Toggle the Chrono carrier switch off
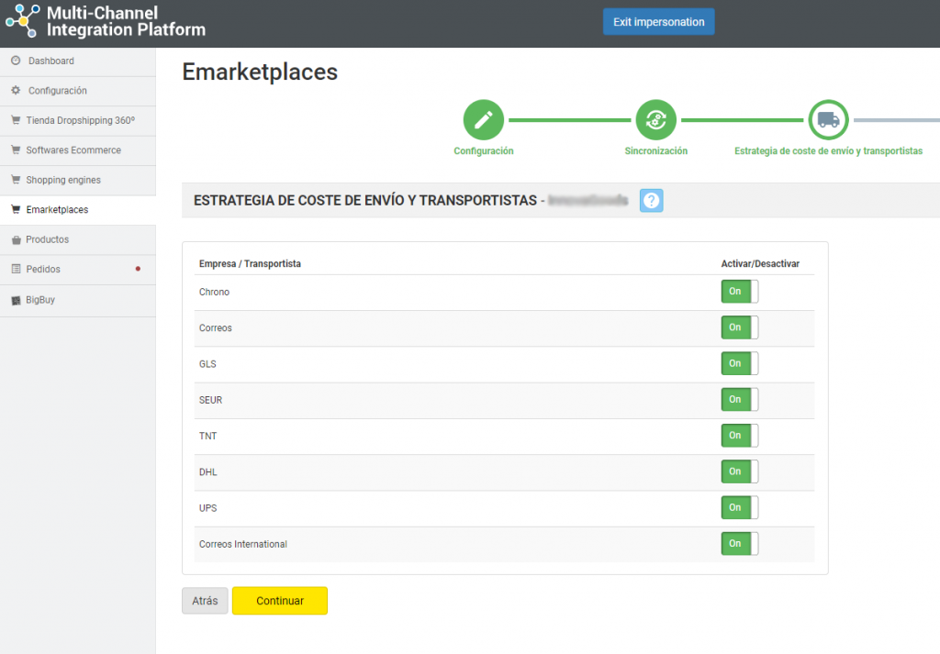The width and height of the screenshot is (940, 654). [x=739, y=292]
